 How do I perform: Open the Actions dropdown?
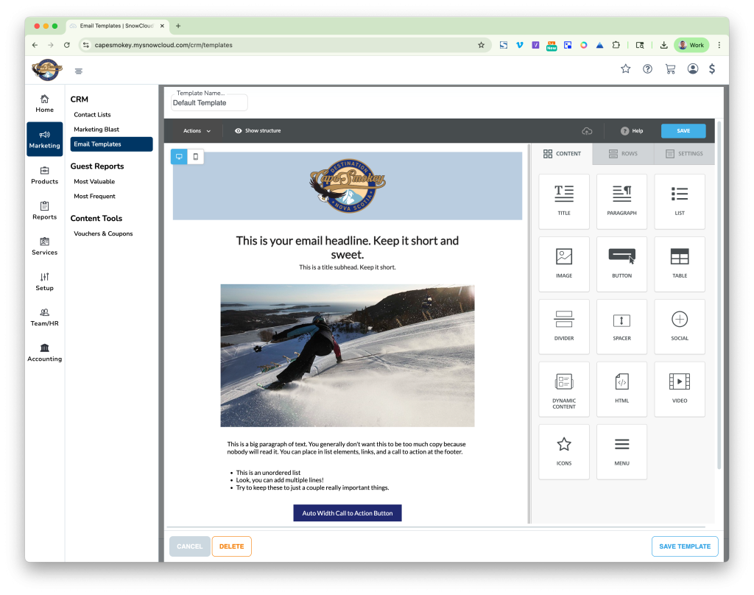click(195, 130)
